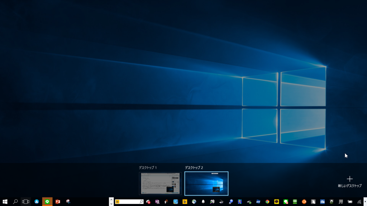Click the yellow Bing play icon
The width and height of the screenshot is (367, 206).
point(185,202)
